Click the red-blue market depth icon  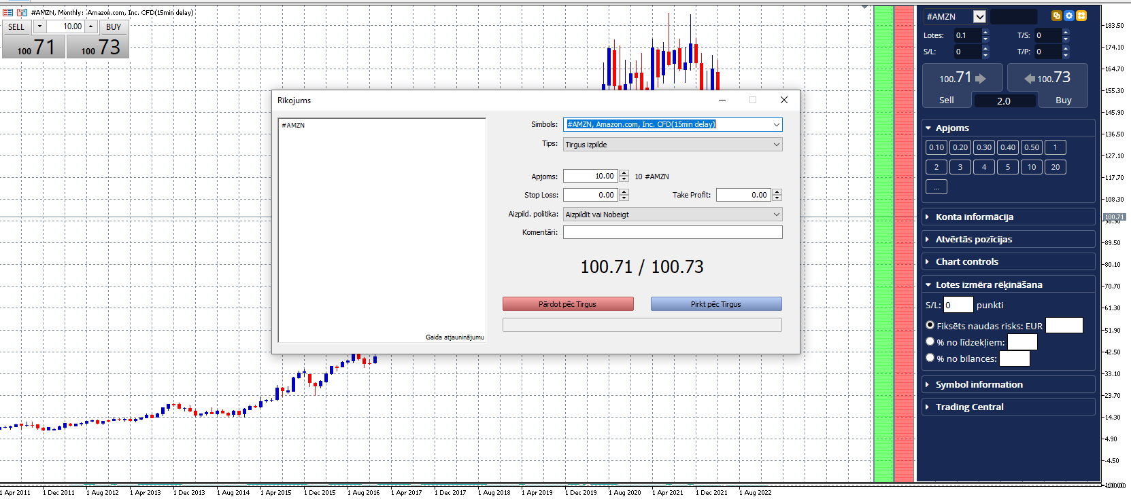[x=8, y=12]
